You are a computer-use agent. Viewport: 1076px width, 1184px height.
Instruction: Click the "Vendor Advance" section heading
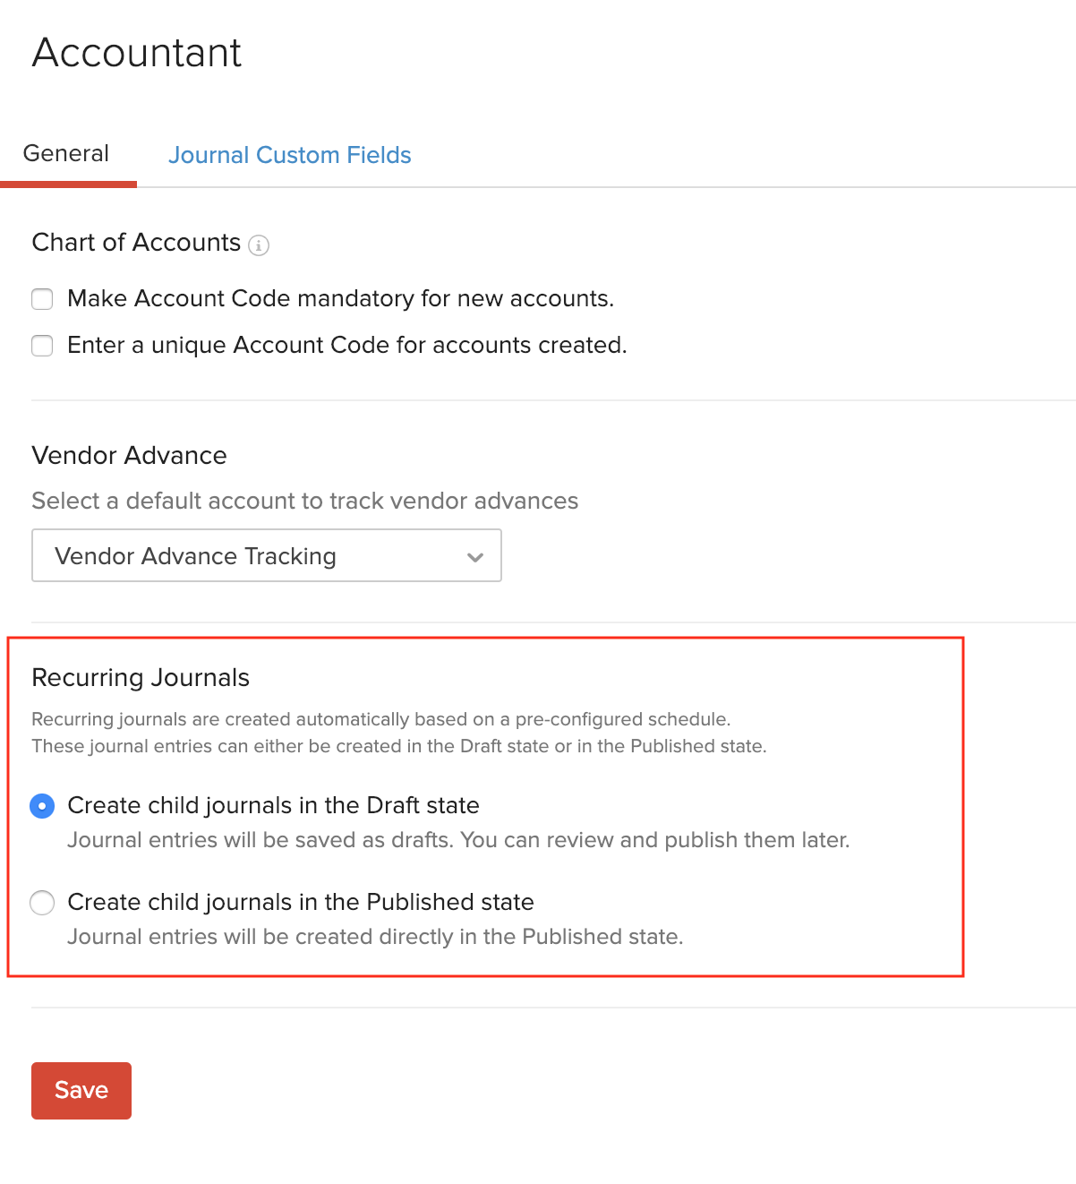pos(129,456)
